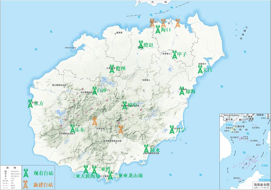Click the 三亚湾 station label
The image size is (271, 190).
pyautogui.click(x=103, y=169)
